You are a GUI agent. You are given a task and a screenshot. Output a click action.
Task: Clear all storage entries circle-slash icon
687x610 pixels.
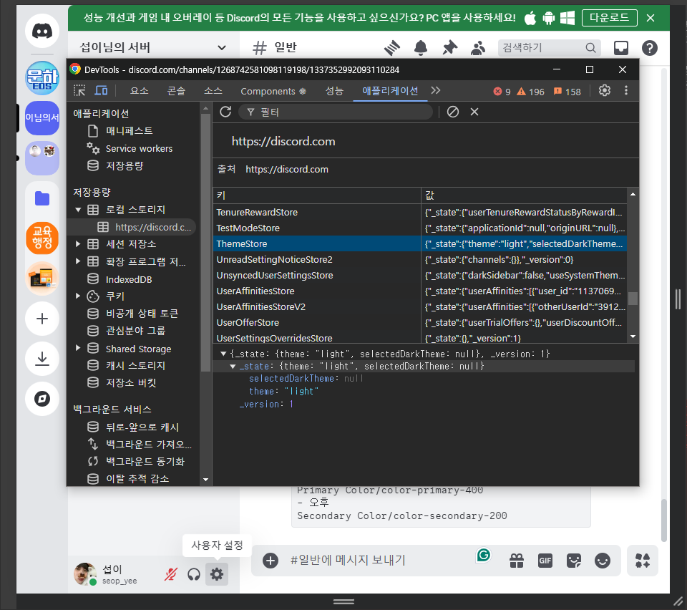[453, 112]
